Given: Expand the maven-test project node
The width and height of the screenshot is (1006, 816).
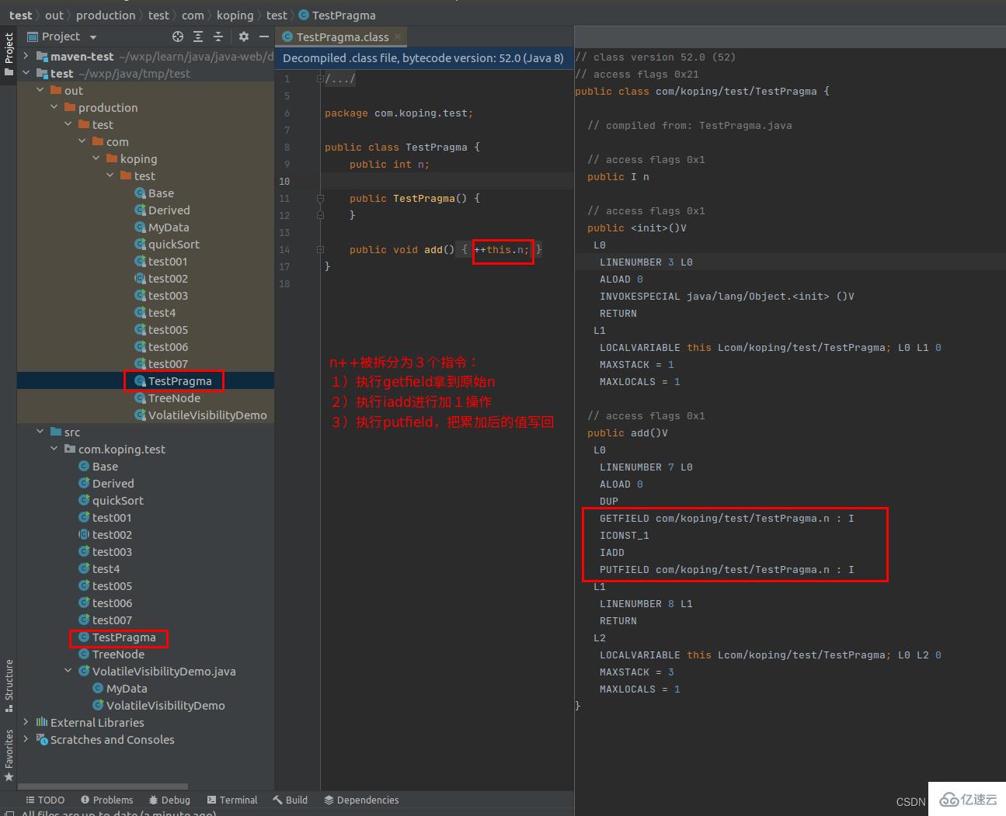Looking at the screenshot, I should tap(26, 56).
